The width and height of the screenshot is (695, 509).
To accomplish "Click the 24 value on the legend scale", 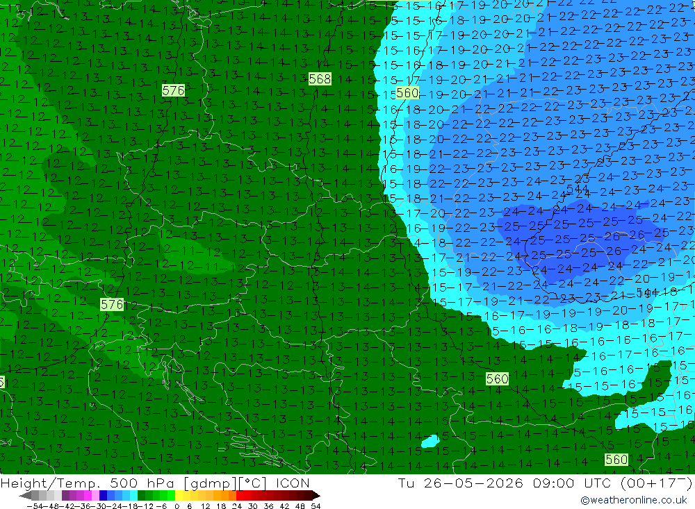I will click(x=237, y=506).
